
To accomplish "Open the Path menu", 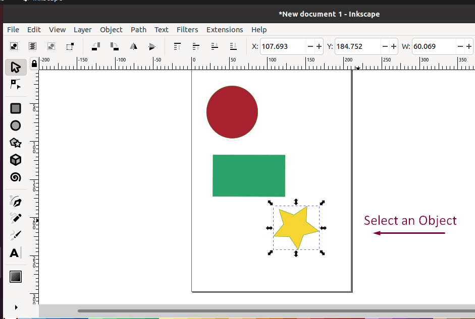I will click(x=138, y=30).
